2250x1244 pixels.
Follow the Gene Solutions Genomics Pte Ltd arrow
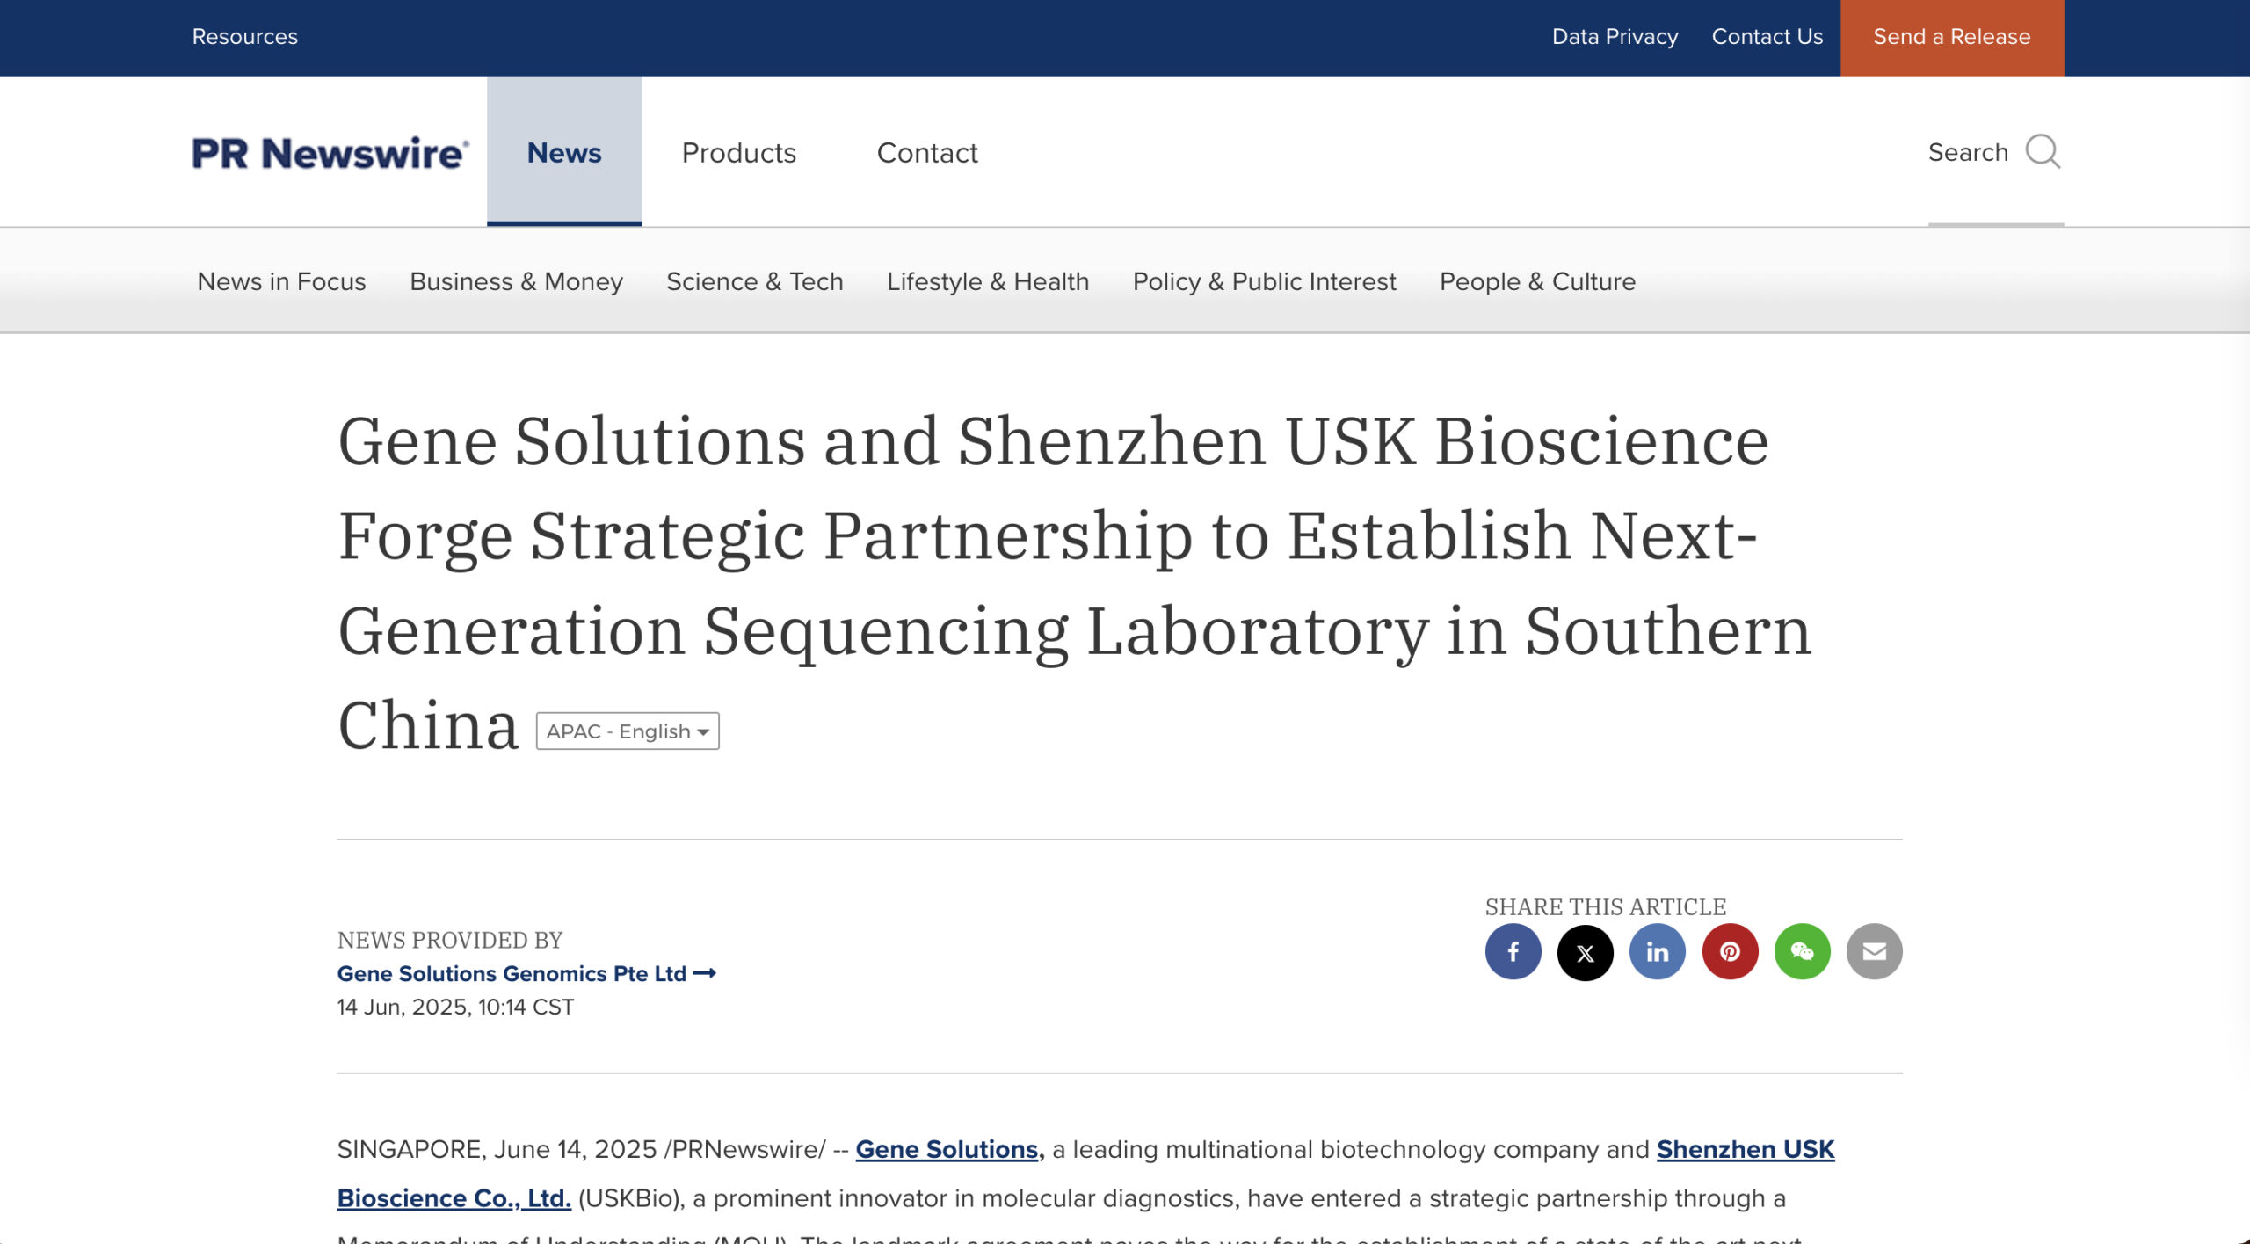(x=706, y=973)
